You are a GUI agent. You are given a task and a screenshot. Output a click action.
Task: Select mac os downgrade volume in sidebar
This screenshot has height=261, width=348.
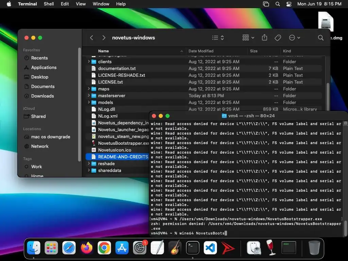[x=50, y=137]
